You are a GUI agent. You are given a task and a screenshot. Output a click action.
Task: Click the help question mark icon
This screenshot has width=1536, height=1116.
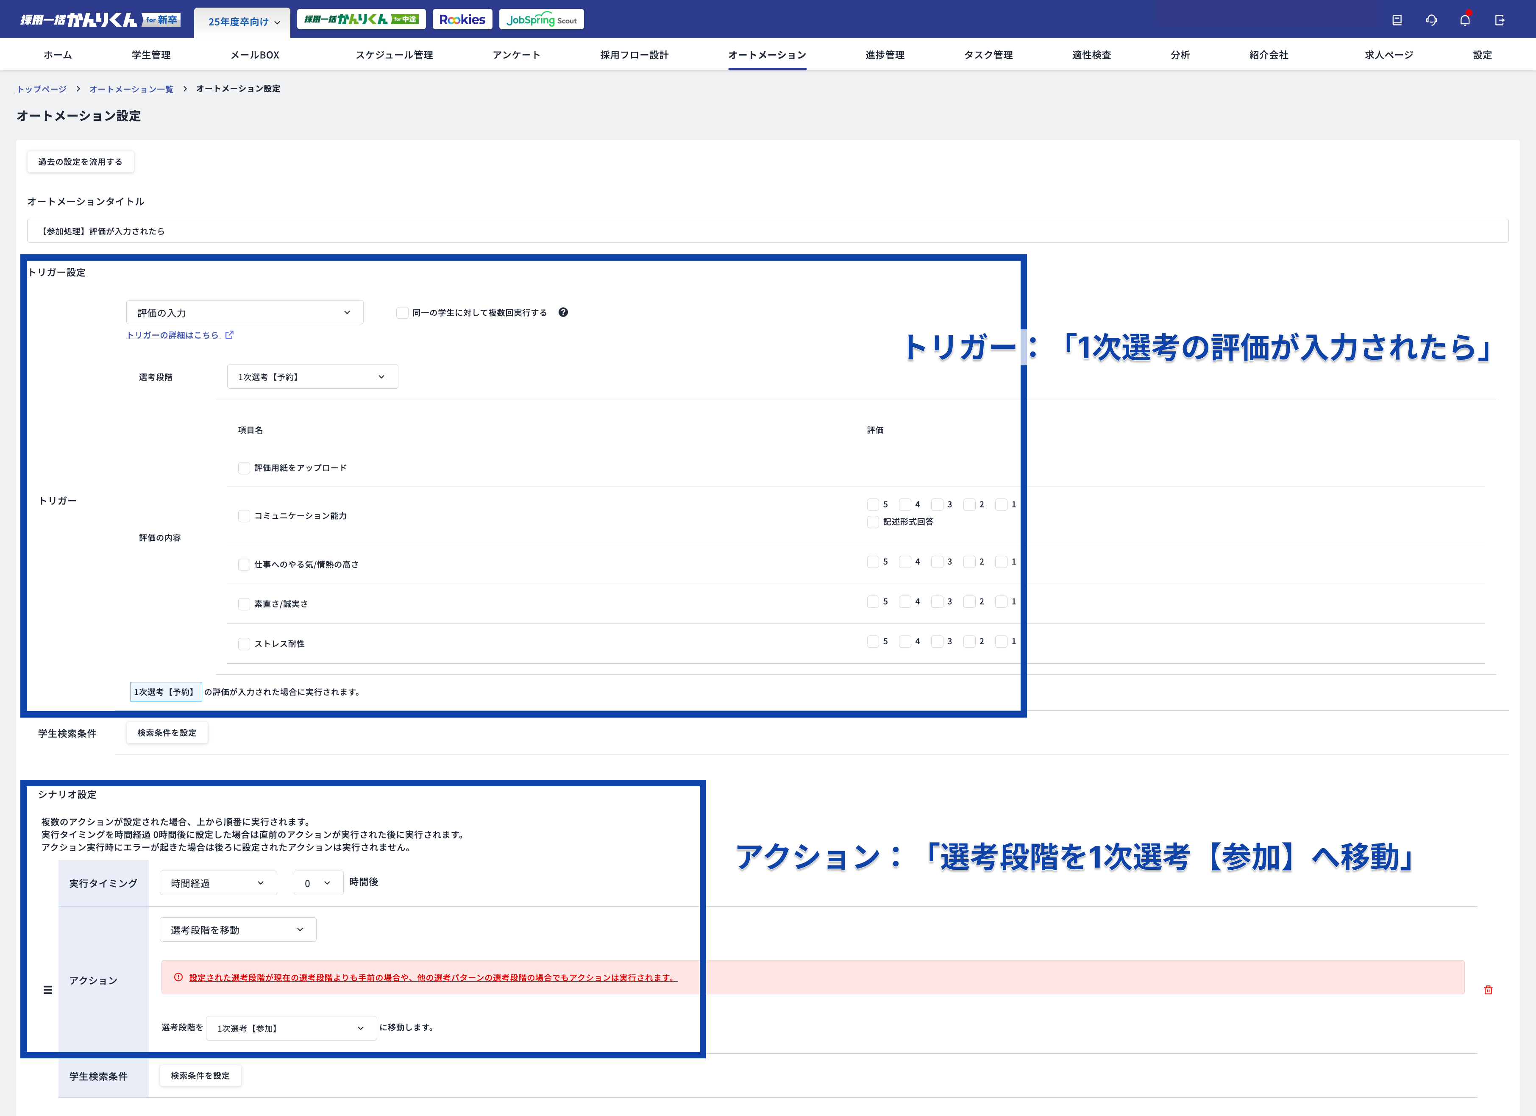click(x=563, y=312)
